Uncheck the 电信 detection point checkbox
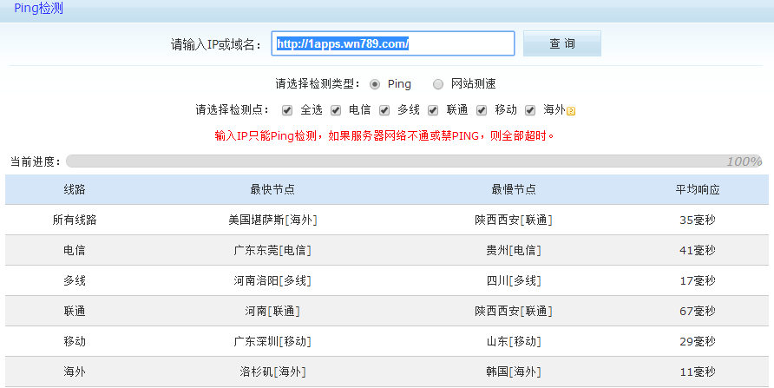774x388 pixels. coord(336,110)
